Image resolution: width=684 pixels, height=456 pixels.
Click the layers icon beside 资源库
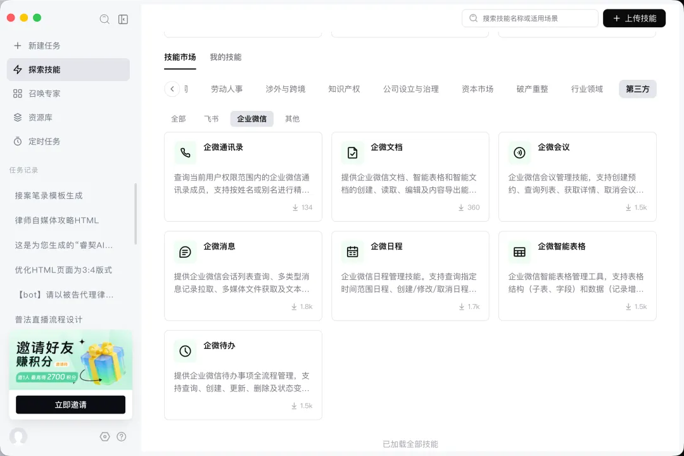point(18,117)
